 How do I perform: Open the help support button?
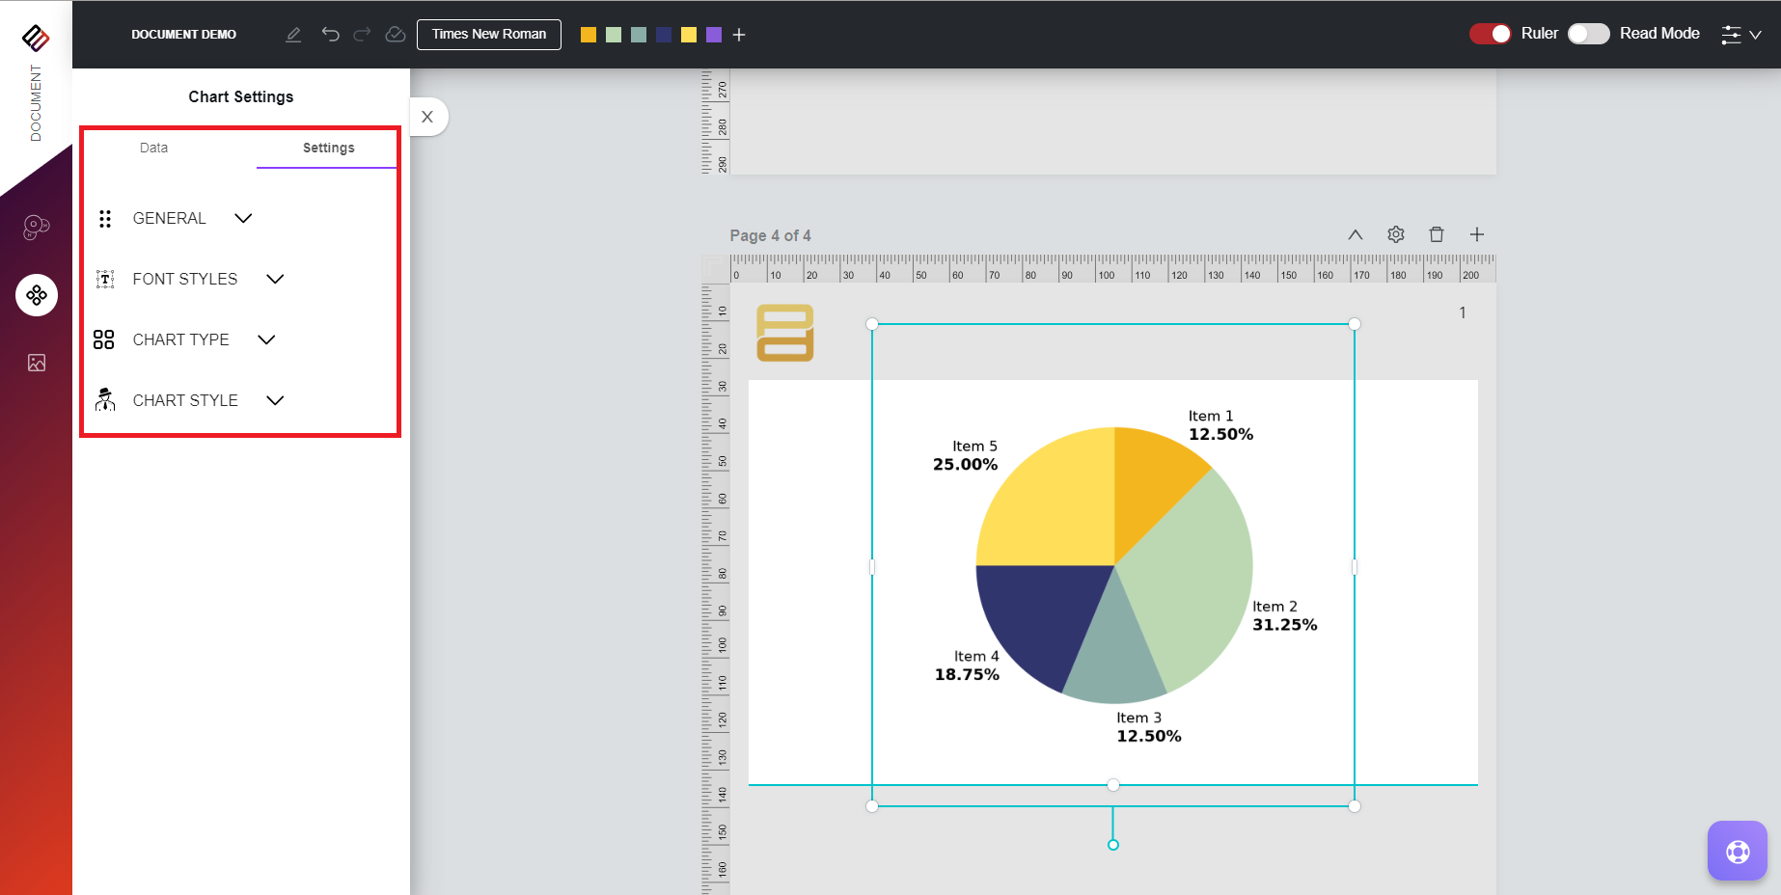point(1737,851)
